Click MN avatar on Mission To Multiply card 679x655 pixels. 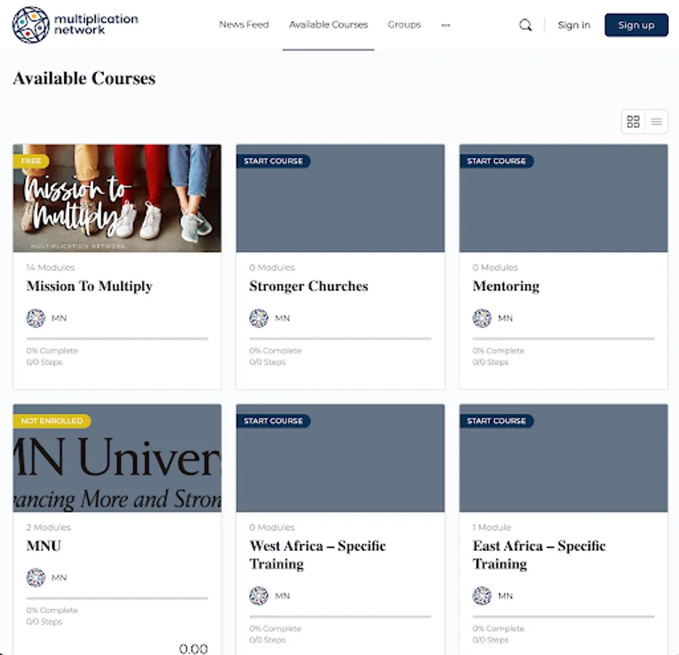coord(36,318)
